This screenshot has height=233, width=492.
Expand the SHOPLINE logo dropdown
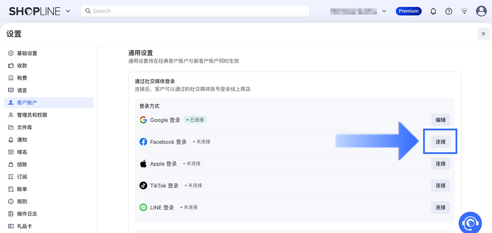tap(68, 11)
